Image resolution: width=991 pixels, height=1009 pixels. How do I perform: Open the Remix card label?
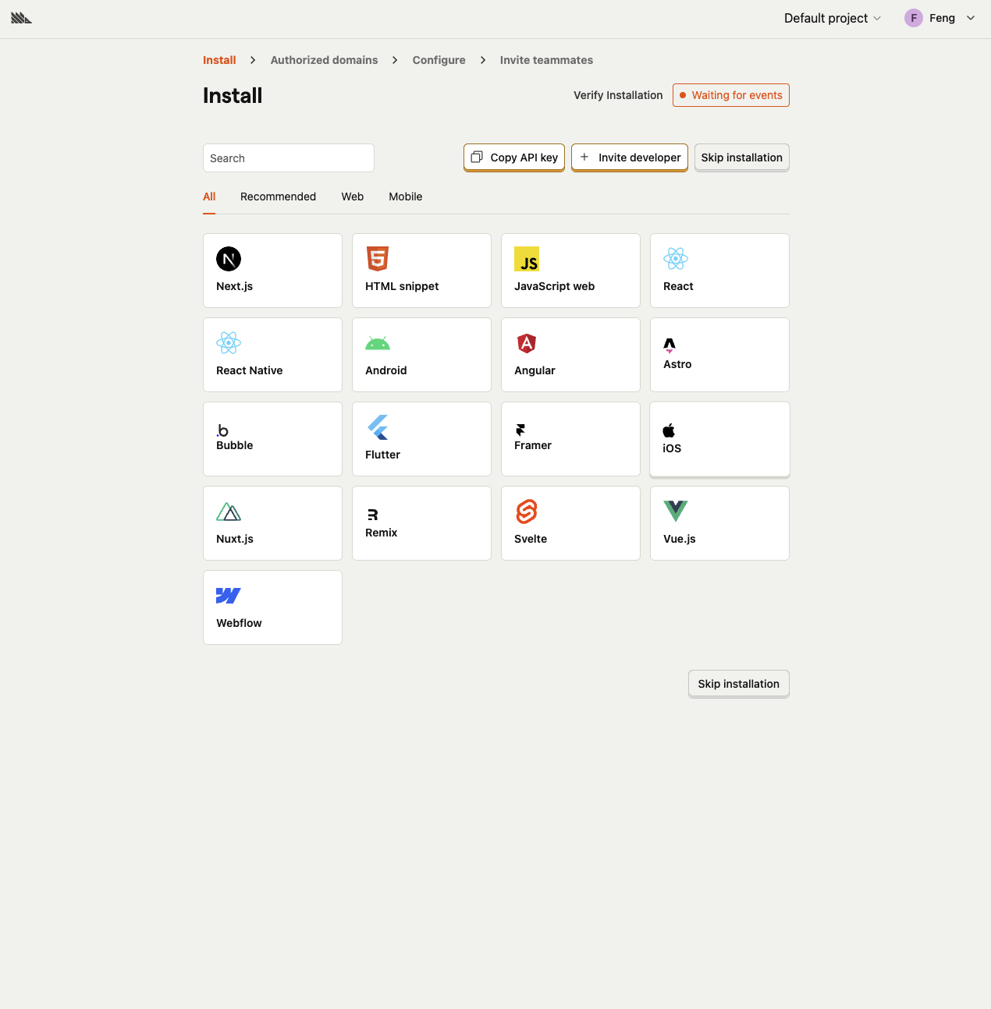tap(382, 533)
